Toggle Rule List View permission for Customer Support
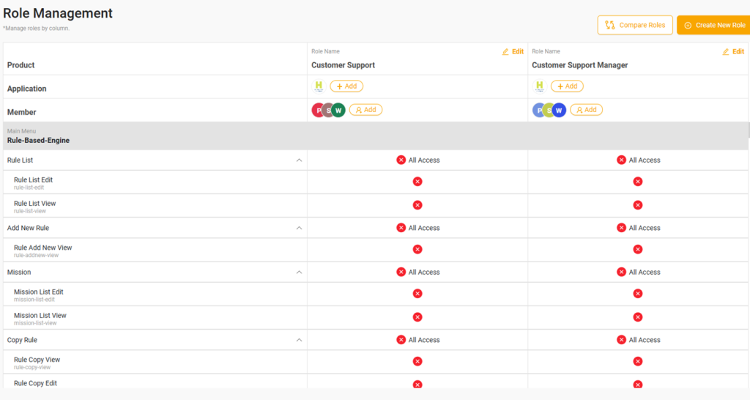Screen dimensions: 750x400 (x=417, y=205)
